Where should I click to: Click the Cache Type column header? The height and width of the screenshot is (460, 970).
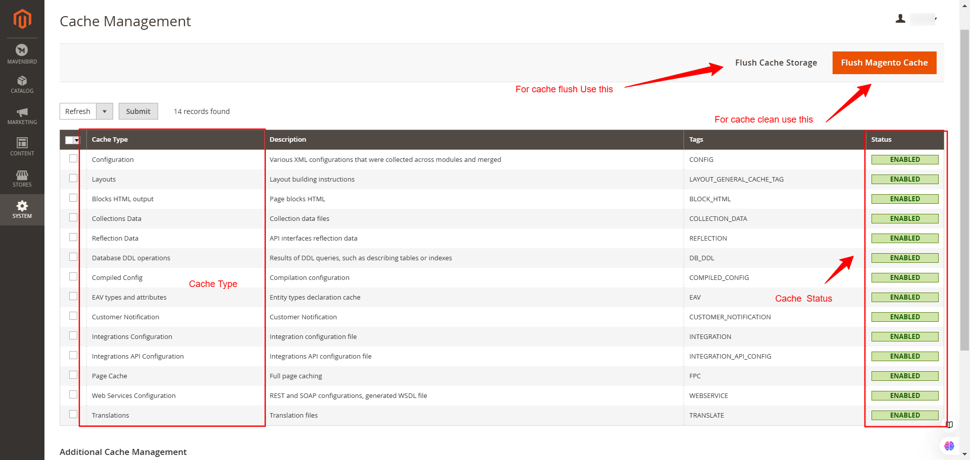point(175,140)
